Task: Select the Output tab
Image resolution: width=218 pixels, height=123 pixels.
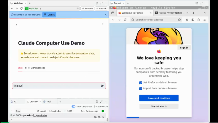Action: coord(116,3)
